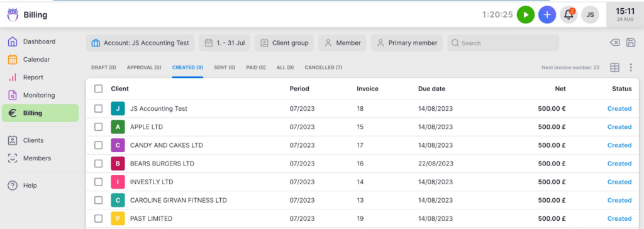Open Dashboard in sidebar

40,42
